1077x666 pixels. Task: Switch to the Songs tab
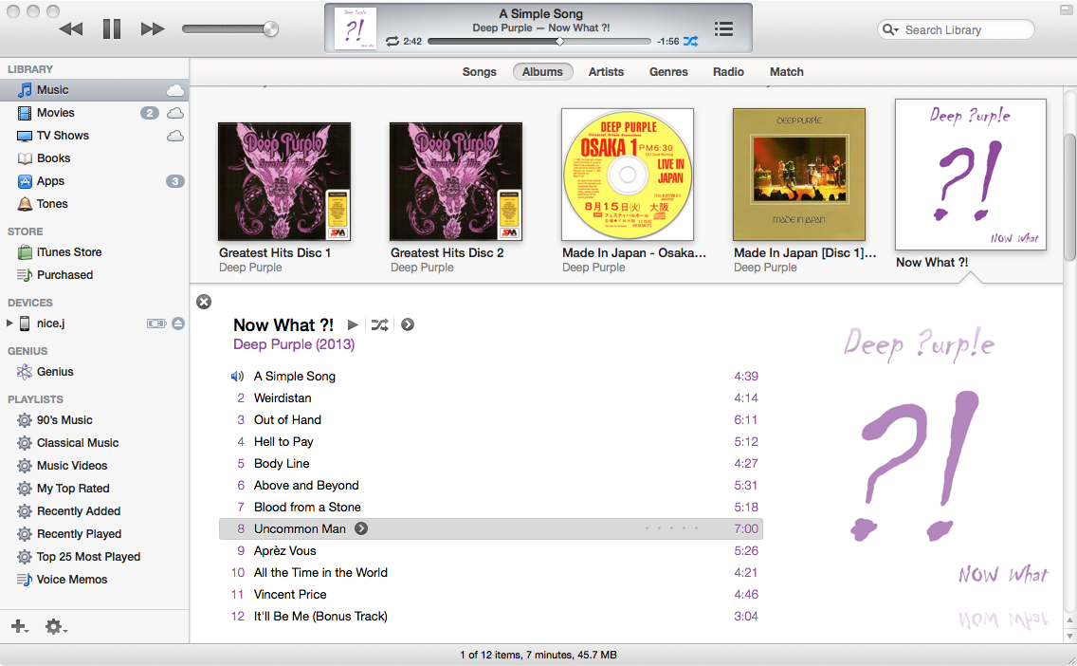point(479,71)
